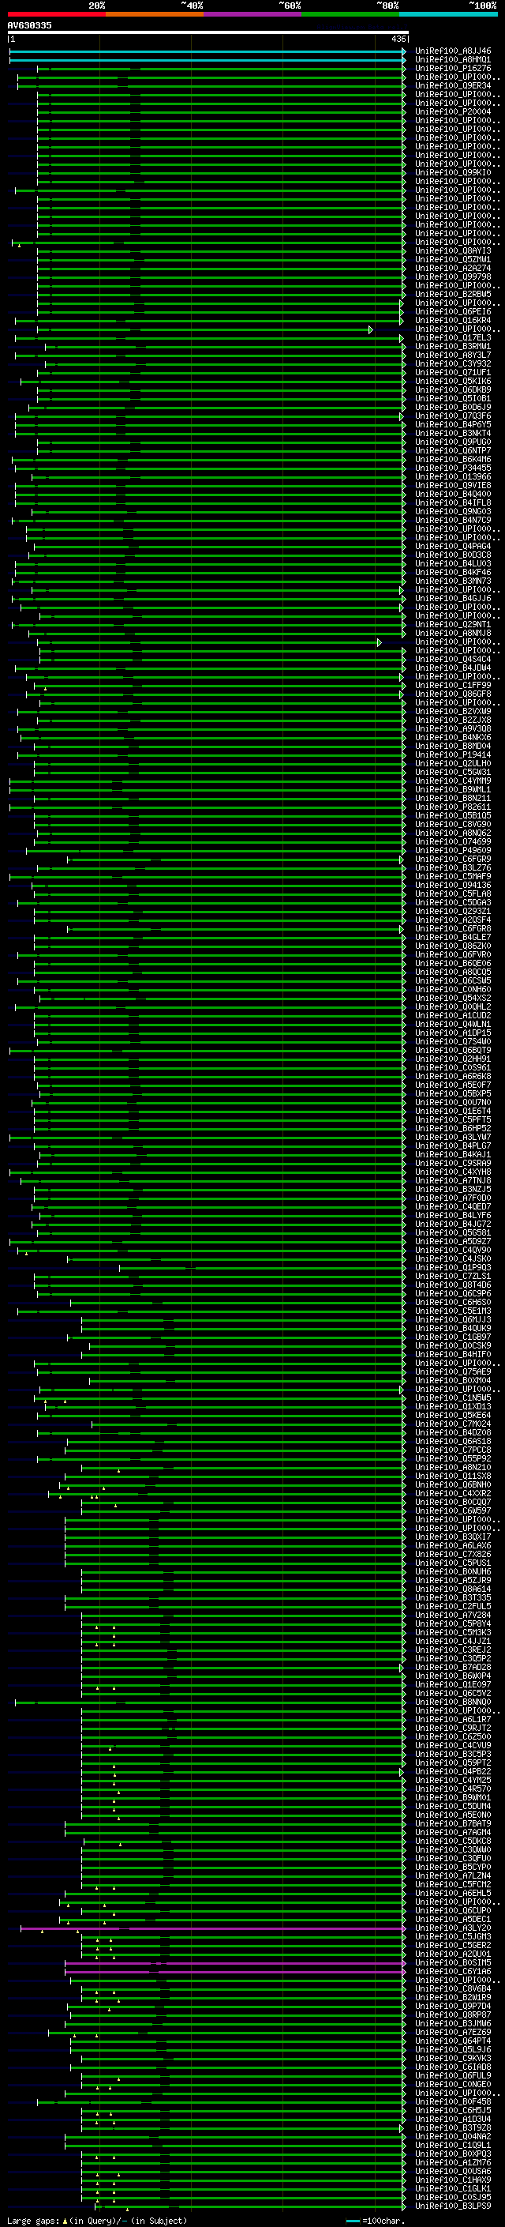Image resolution: width=505 pixels, height=2227 pixels.
Task: Select label UniRef100_Q71UF1
Action: click(453, 373)
